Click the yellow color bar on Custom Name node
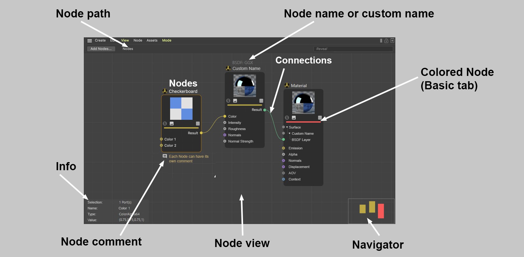 pos(245,105)
